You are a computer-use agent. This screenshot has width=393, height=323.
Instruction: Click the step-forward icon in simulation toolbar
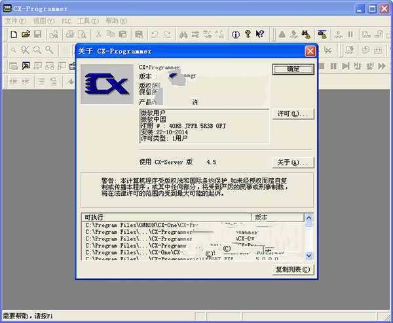click(x=345, y=66)
